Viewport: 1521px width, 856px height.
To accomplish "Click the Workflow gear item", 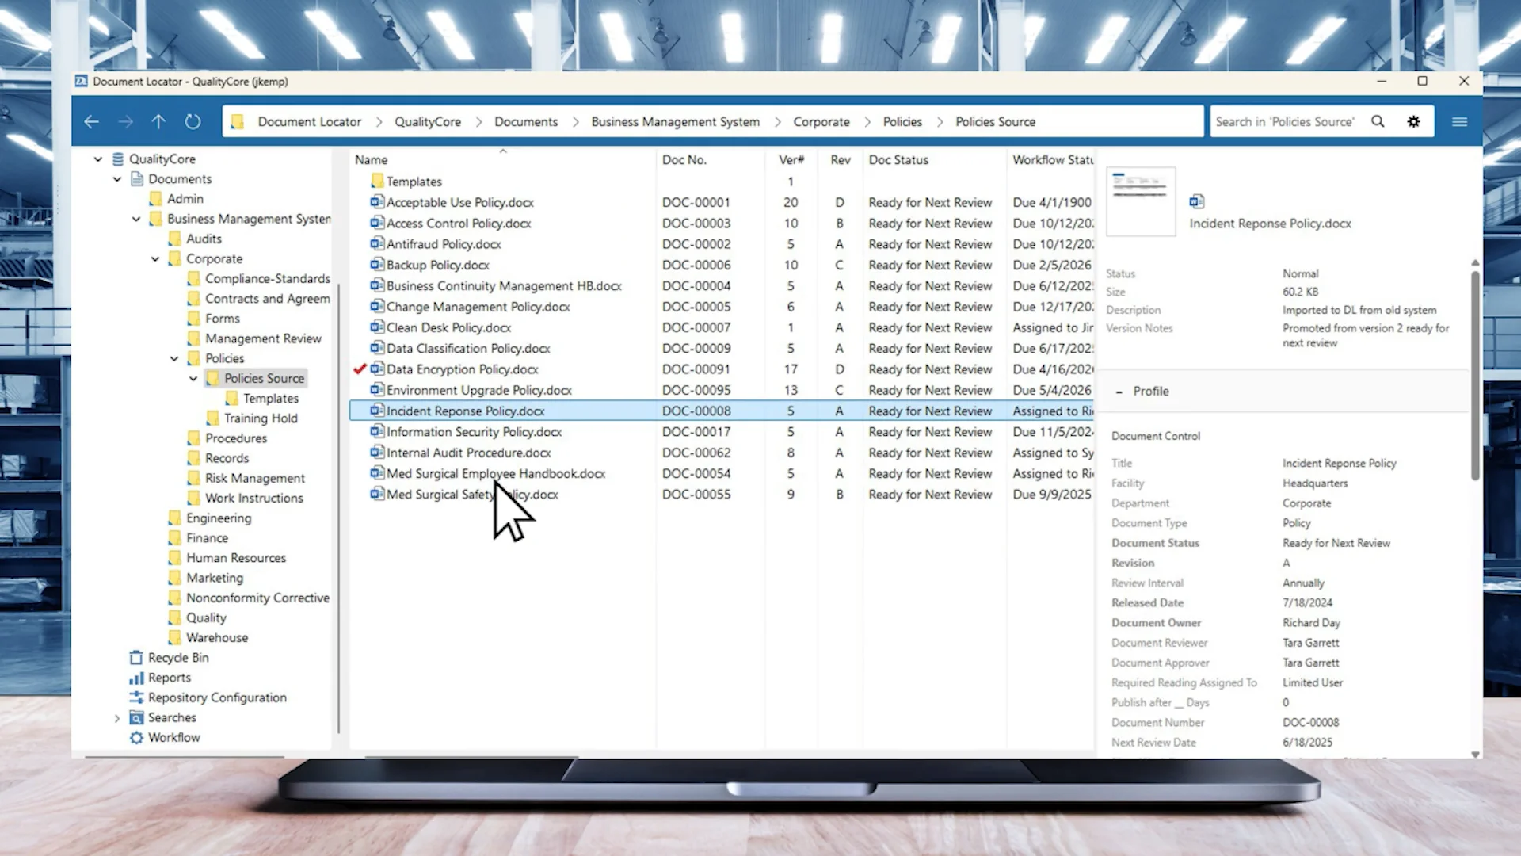I will point(173,737).
